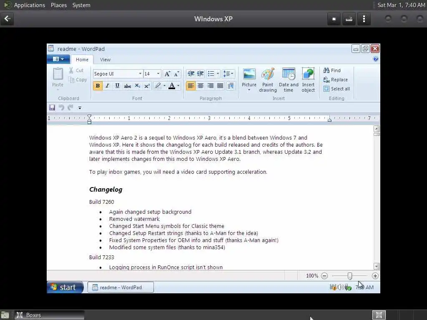Toggle italic formatting
This screenshot has width=427, height=320.
pos(107,86)
